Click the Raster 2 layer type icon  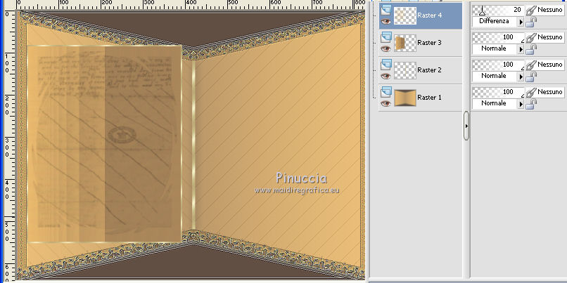(386, 64)
